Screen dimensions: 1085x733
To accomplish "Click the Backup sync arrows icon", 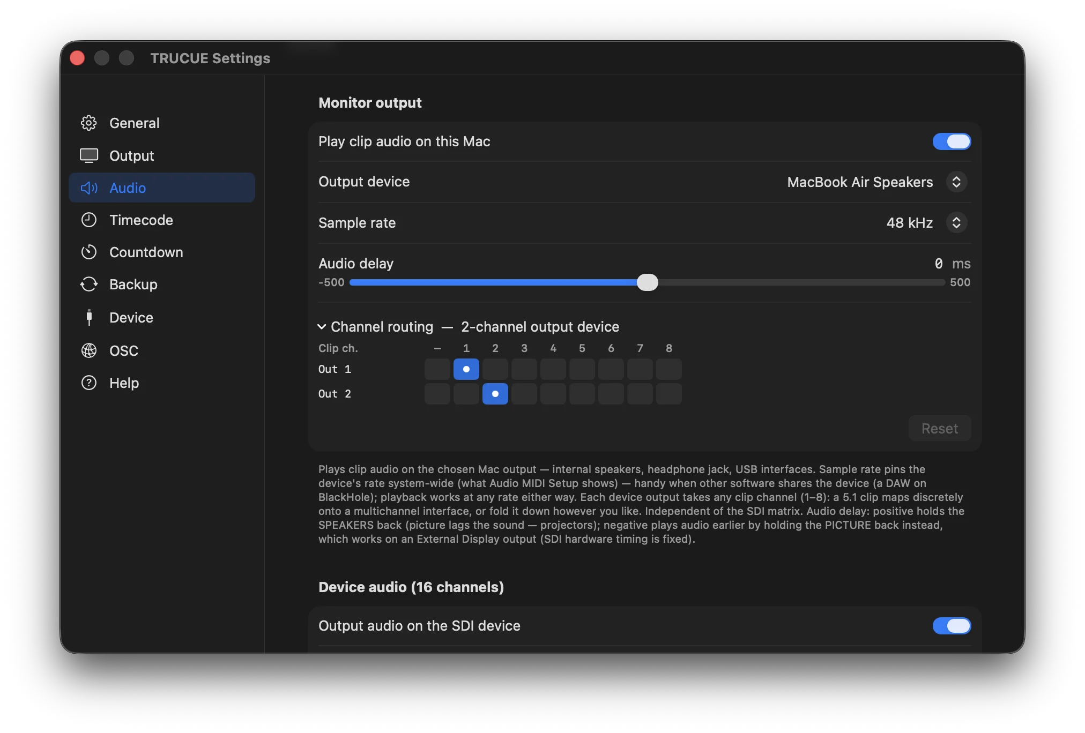I will tap(89, 285).
